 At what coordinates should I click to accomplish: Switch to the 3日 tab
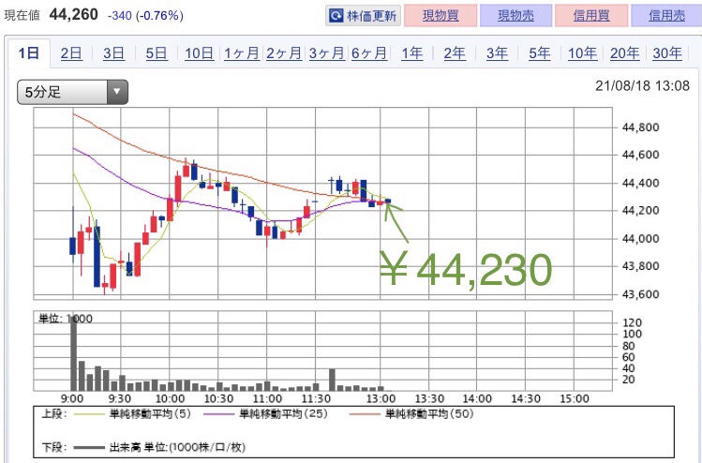click(113, 53)
